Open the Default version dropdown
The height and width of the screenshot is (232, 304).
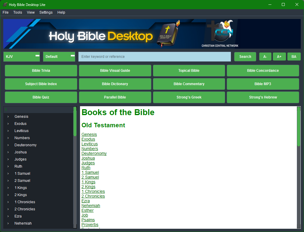59,56
